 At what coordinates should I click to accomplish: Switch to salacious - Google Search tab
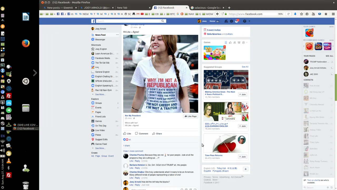(x=207, y=8)
